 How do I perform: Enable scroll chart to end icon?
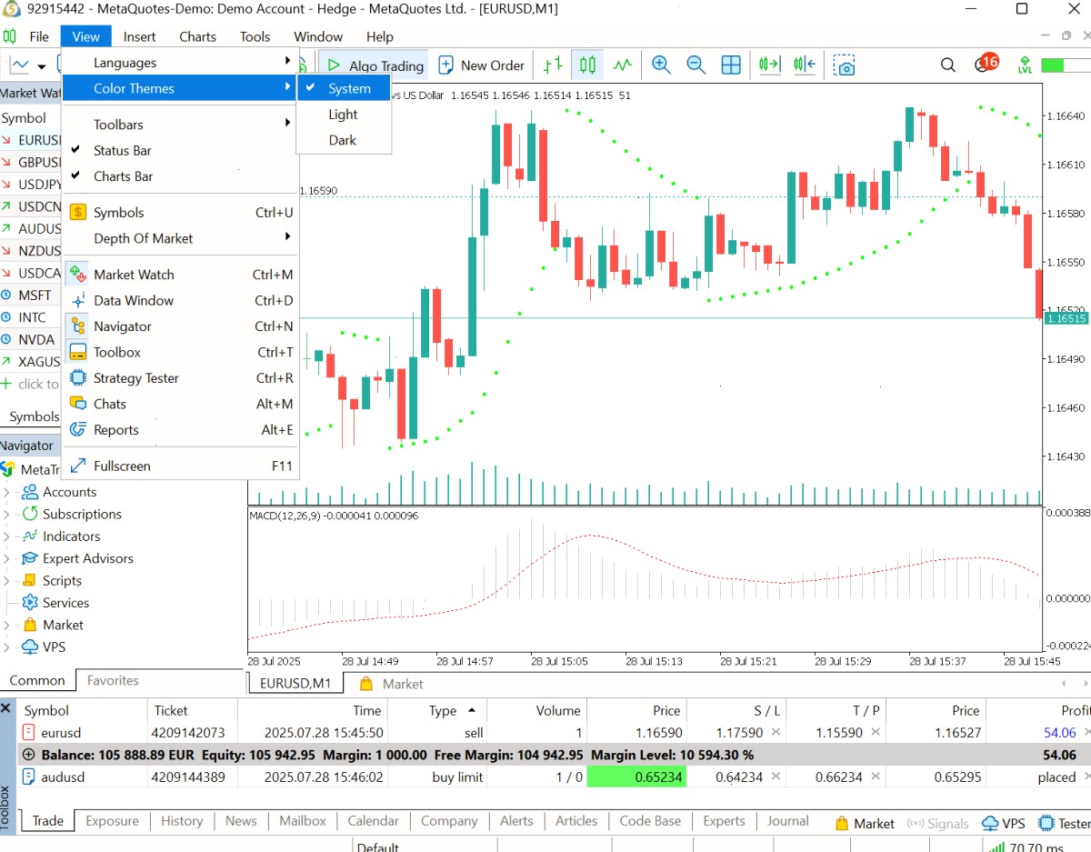(769, 65)
